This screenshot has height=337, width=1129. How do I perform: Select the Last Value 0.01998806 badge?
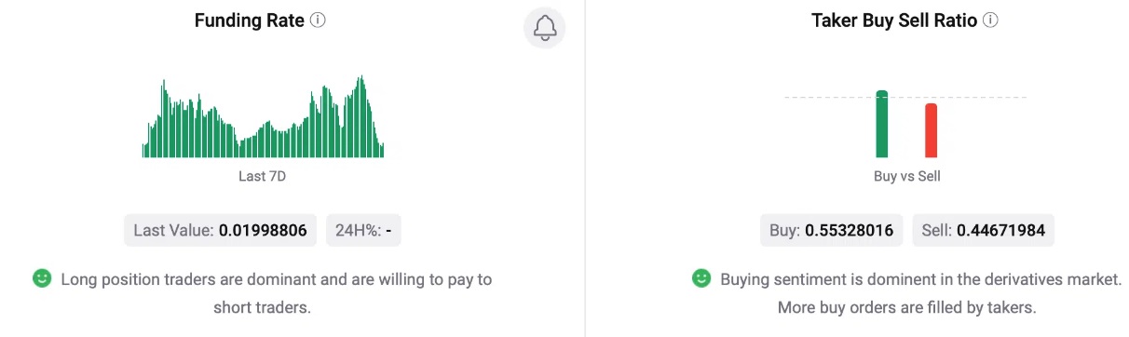[221, 230]
